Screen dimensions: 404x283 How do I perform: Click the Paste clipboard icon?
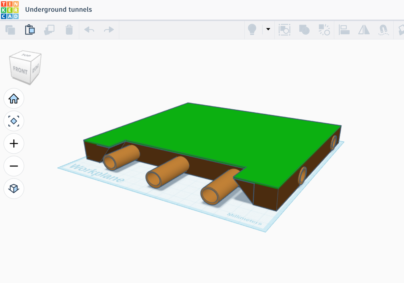pos(30,30)
